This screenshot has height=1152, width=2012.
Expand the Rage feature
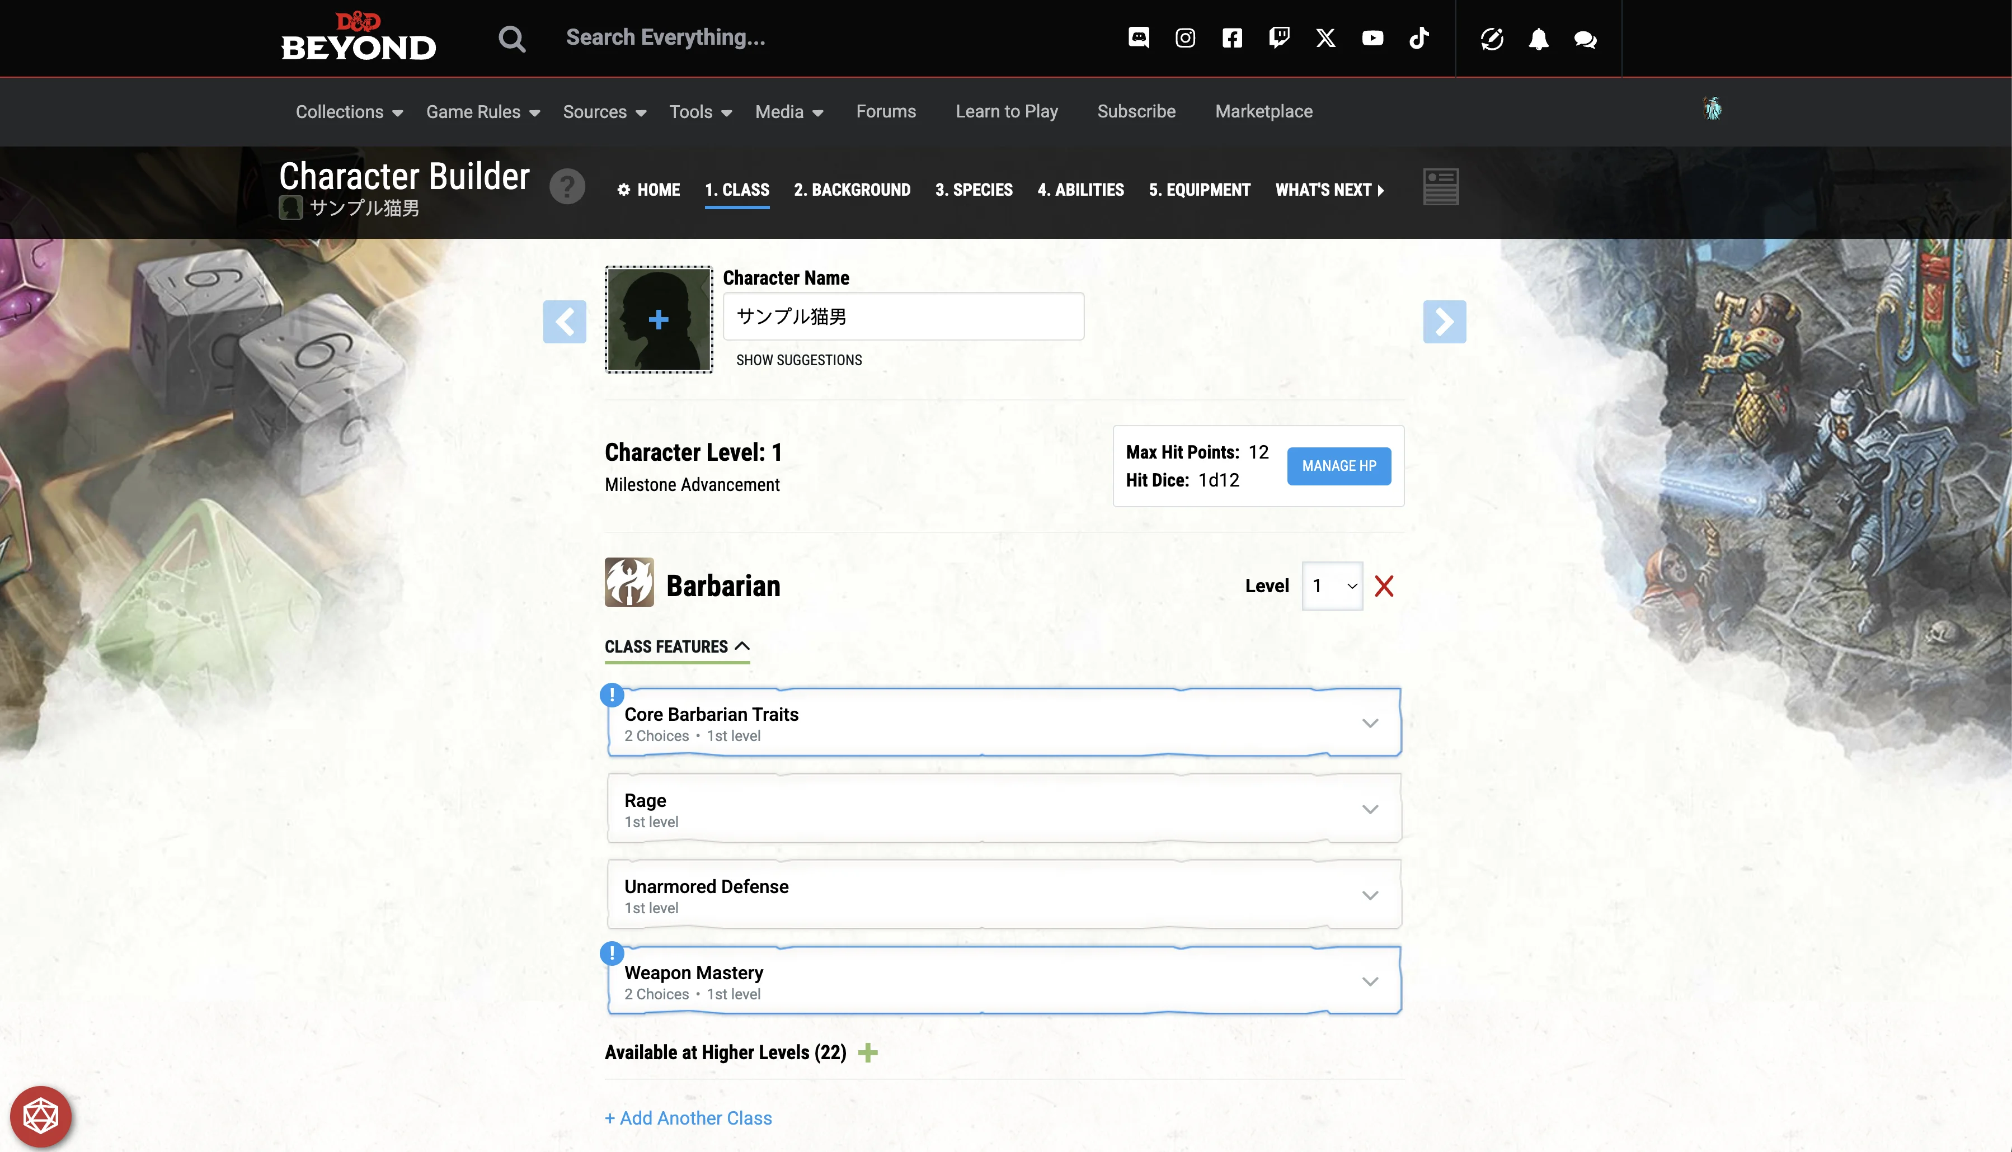click(x=1004, y=809)
